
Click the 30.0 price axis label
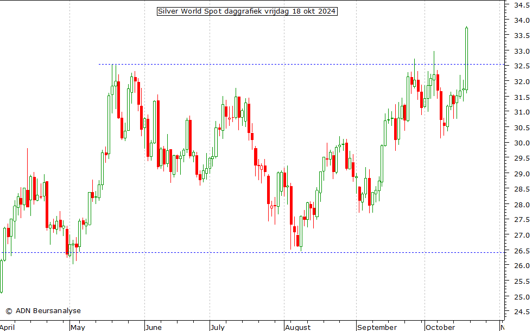tap(522, 143)
